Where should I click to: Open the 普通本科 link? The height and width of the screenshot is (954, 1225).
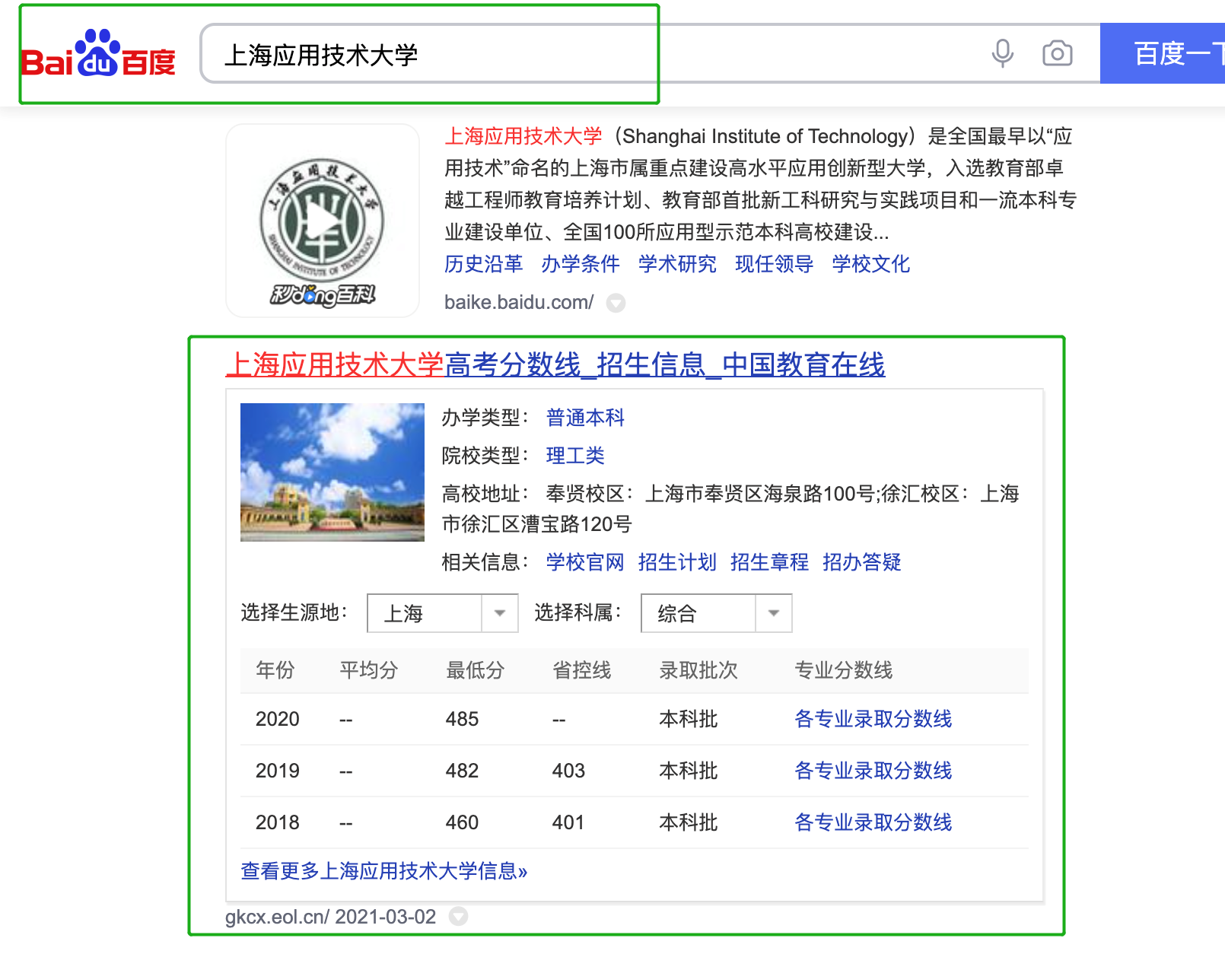(585, 418)
